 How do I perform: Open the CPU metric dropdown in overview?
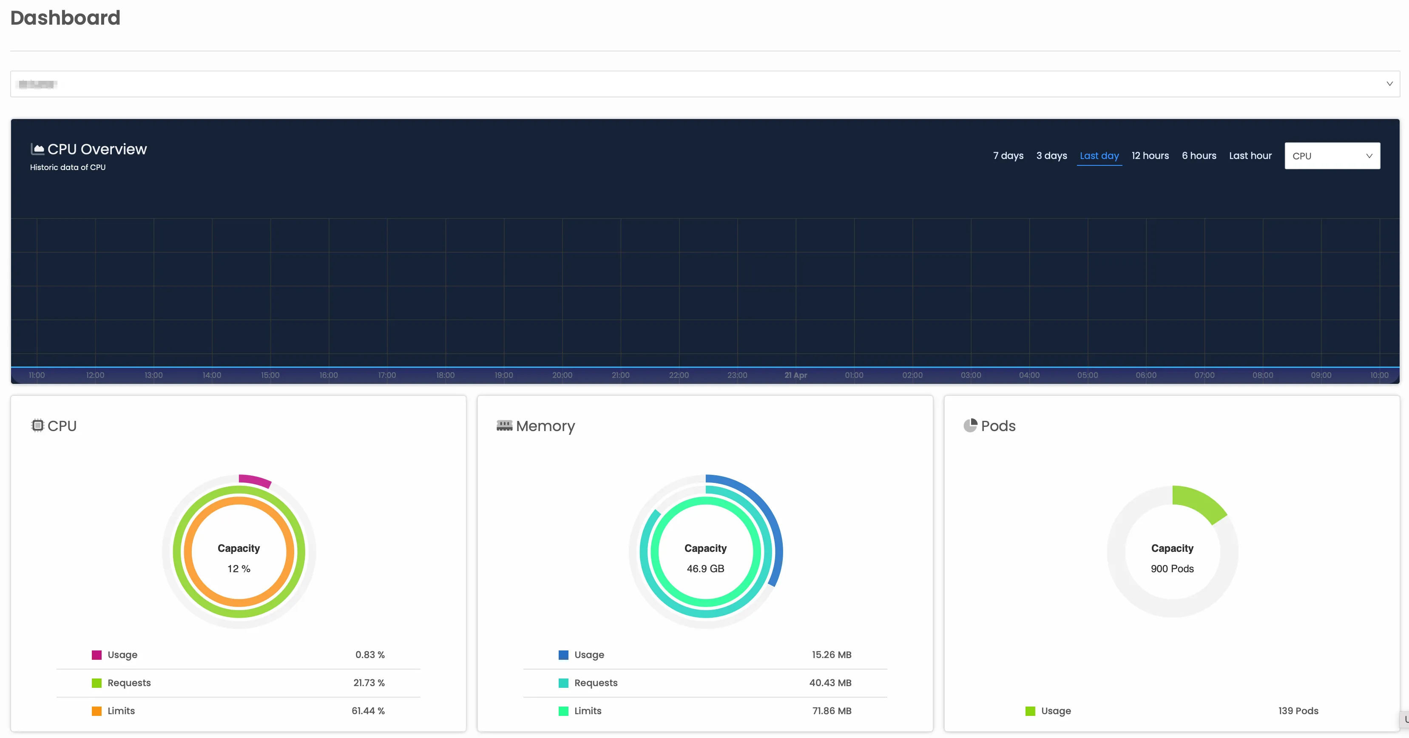click(1332, 156)
